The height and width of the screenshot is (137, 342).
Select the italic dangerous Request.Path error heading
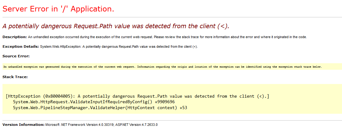coord(116,26)
